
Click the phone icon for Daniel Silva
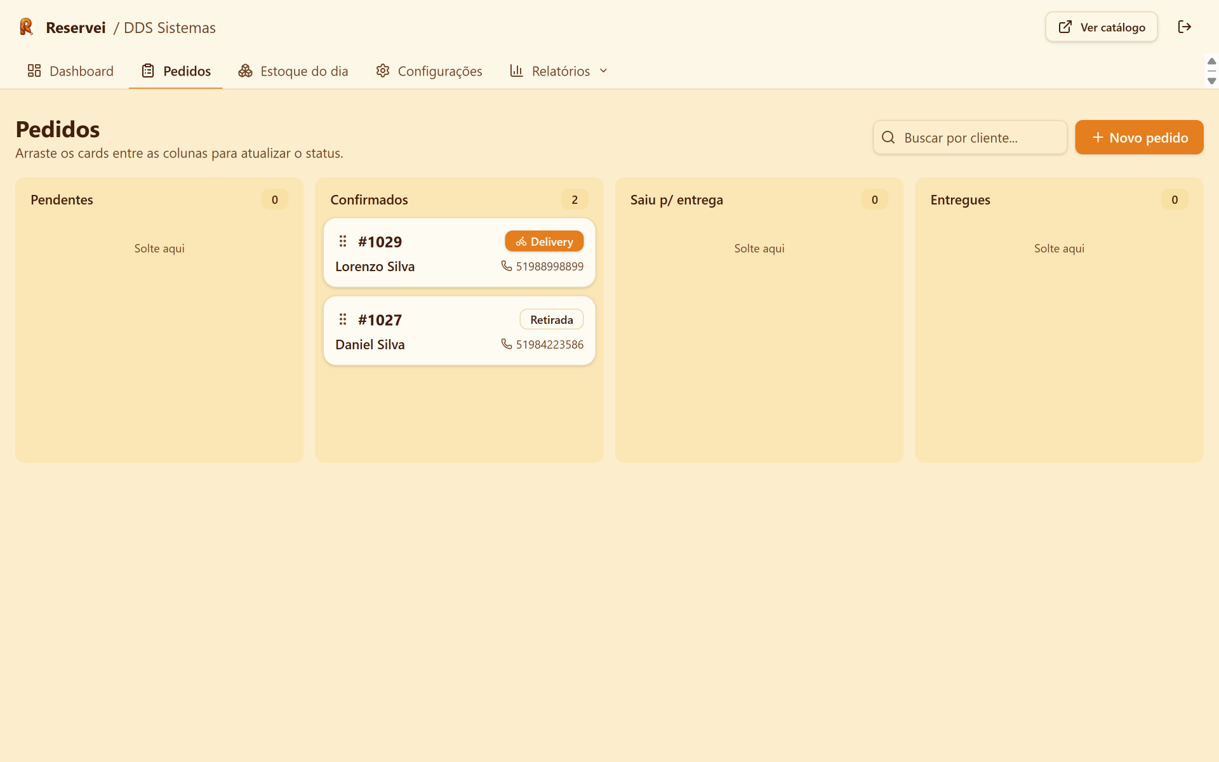(507, 344)
